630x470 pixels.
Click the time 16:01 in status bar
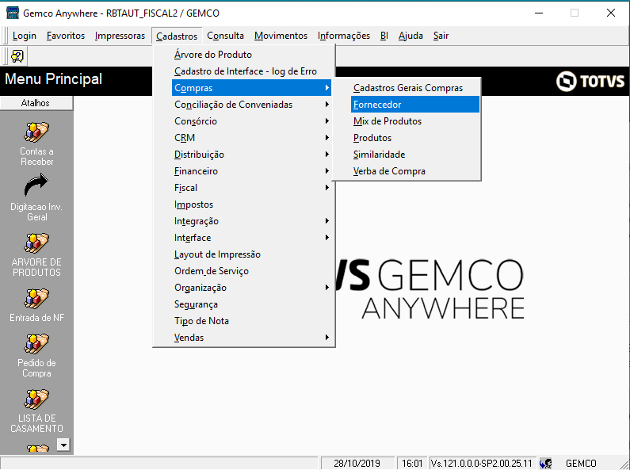pos(412,463)
